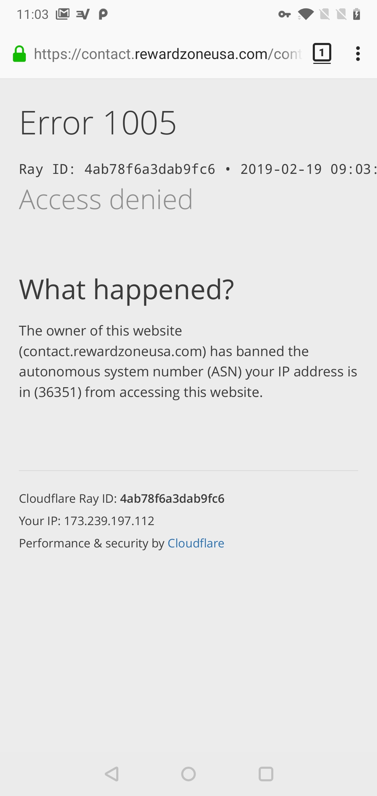Tap the battery icon in status bar
This screenshot has width=377, height=796.
[x=357, y=14]
